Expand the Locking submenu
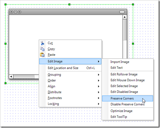 [x=70, y=104]
